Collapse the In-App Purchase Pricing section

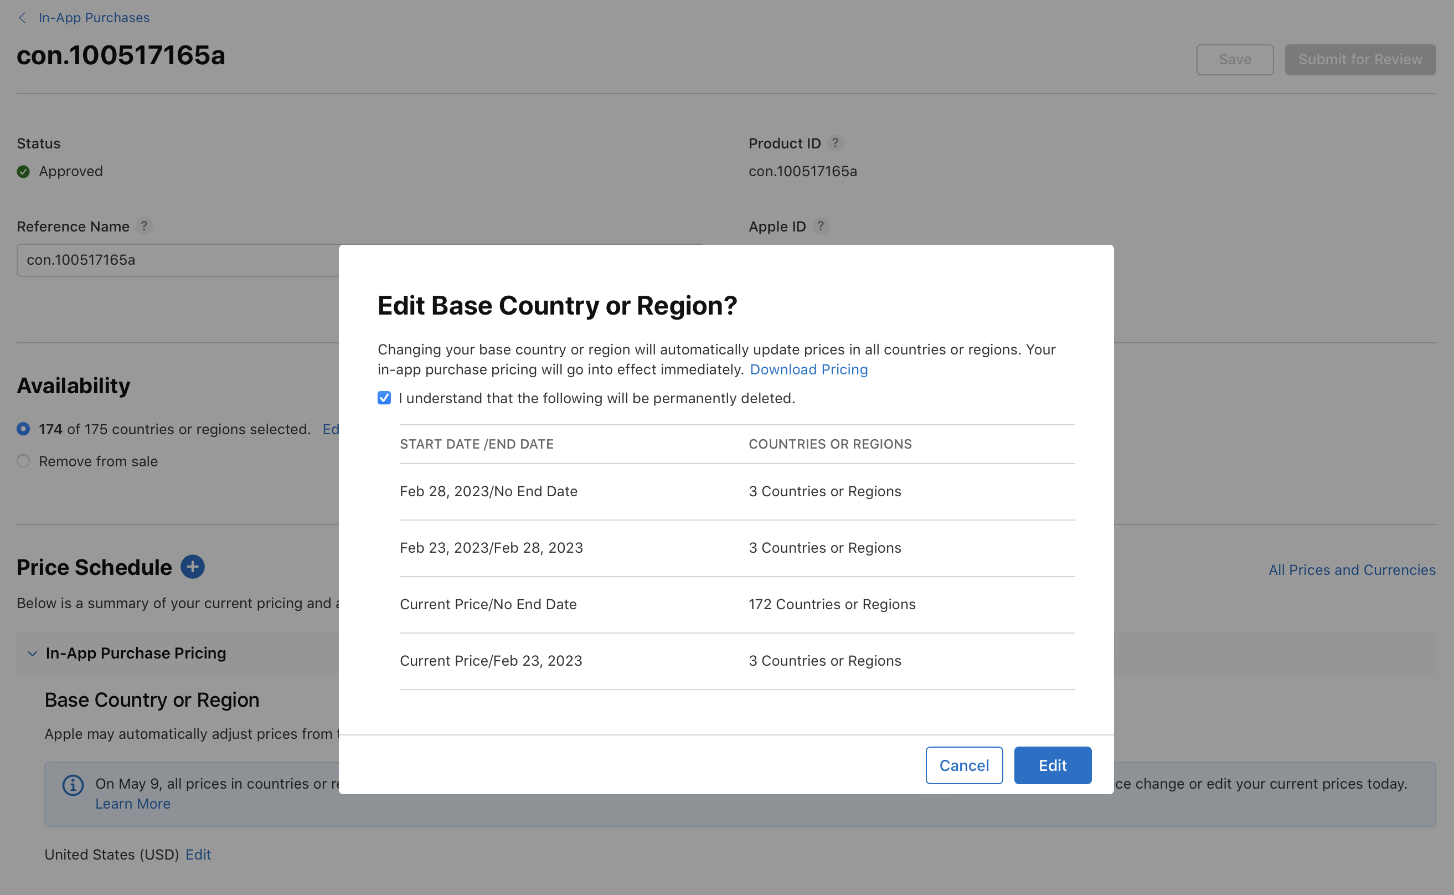click(x=32, y=653)
